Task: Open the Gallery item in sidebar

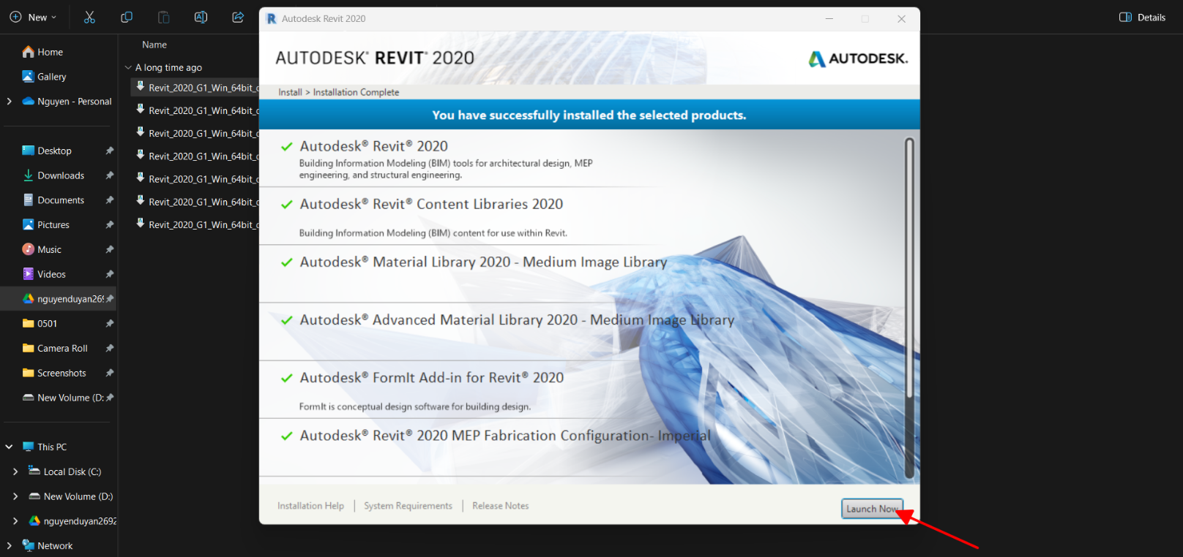Action: (51, 77)
